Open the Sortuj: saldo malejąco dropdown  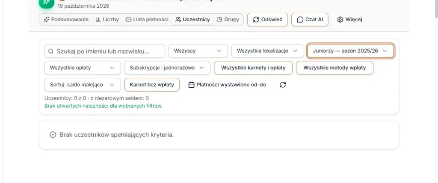tap(83, 85)
